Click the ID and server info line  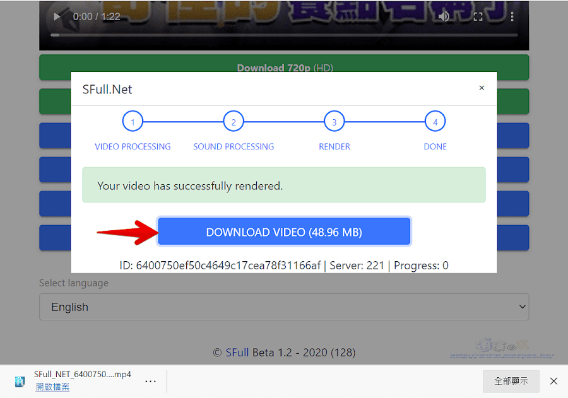tap(284, 266)
